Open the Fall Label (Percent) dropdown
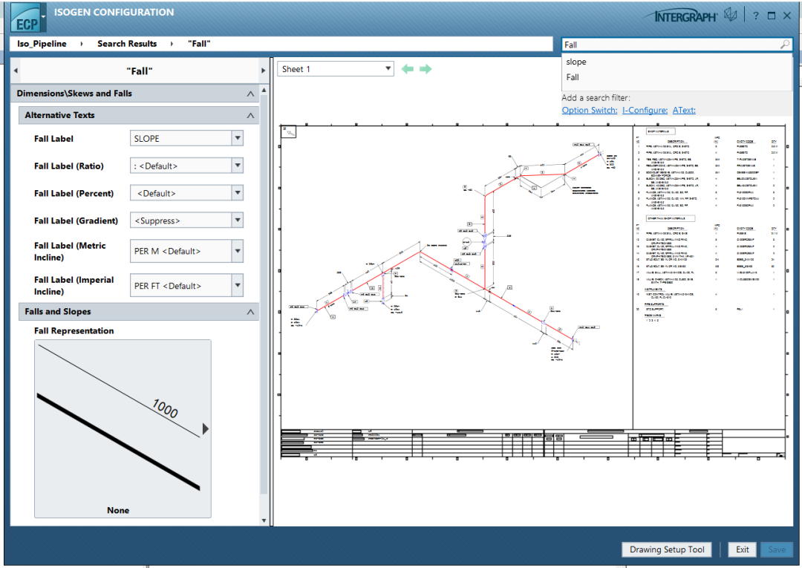Viewport: 802px width, 568px height. 238,193
